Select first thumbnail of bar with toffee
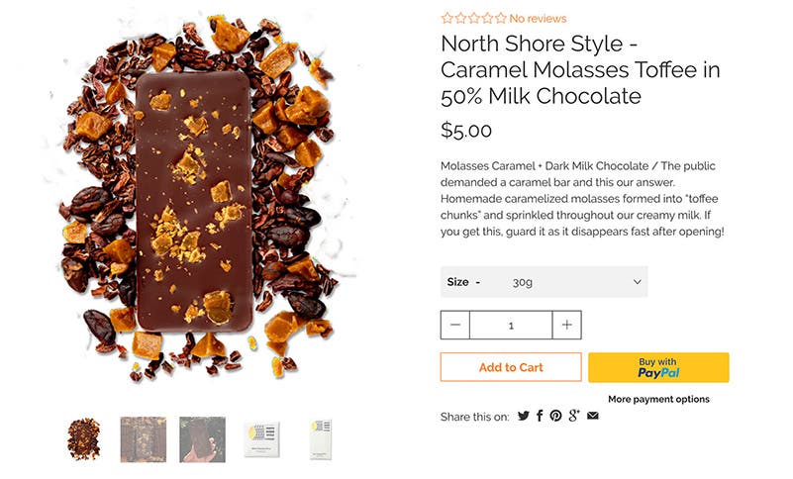The height and width of the screenshot is (479, 793). pos(83,438)
